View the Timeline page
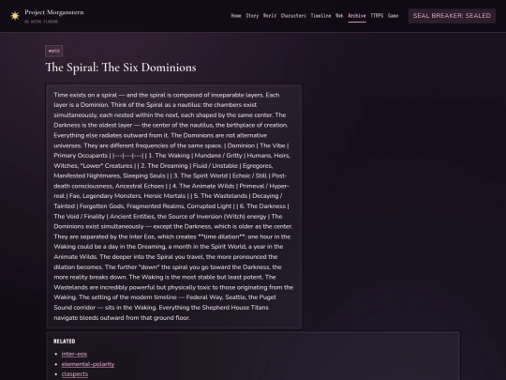Image resolution: width=506 pixels, height=380 pixels. click(x=320, y=16)
